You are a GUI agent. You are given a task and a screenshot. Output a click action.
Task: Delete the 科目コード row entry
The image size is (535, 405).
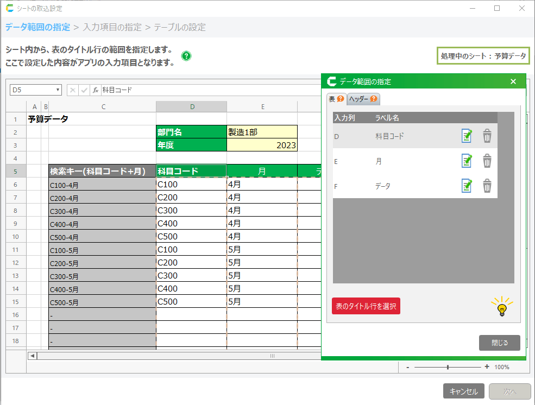pos(487,136)
